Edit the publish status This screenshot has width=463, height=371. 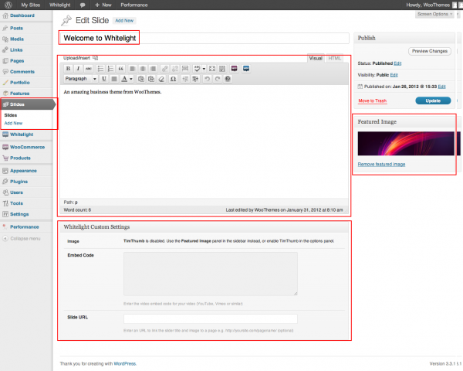click(397, 63)
